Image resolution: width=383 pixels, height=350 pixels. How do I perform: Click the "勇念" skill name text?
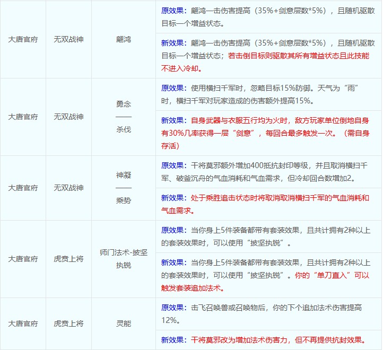click(123, 104)
